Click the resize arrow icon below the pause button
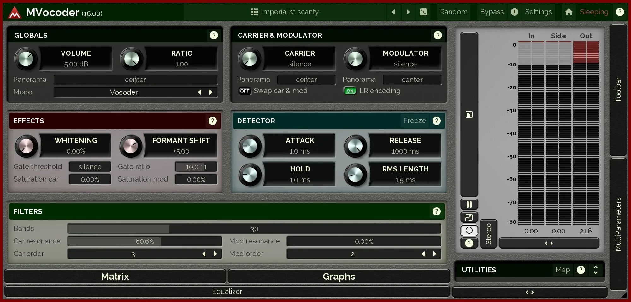 [x=469, y=217]
